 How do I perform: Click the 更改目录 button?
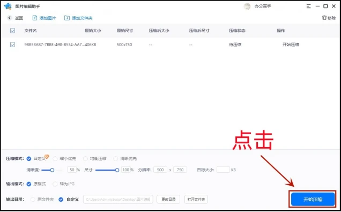168,199
